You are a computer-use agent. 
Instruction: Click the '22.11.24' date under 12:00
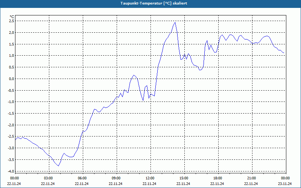click(x=149, y=183)
